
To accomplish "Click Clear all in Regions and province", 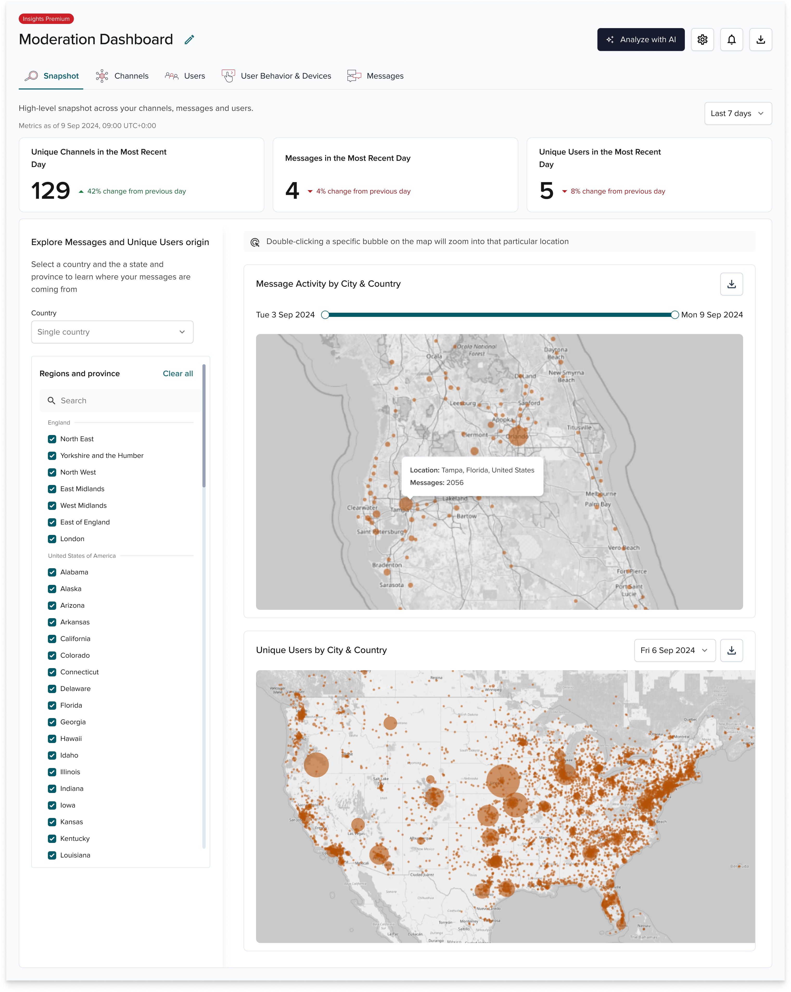I will click(178, 374).
